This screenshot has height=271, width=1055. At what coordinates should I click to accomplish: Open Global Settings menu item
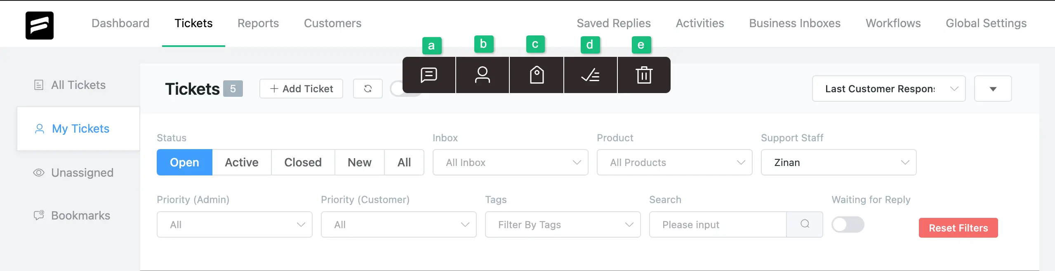[x=986, y=23]
